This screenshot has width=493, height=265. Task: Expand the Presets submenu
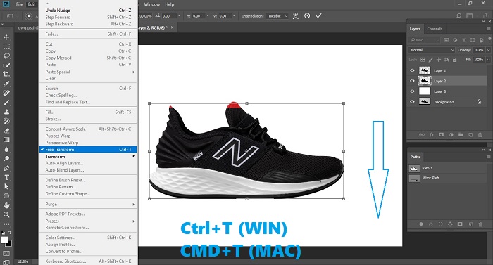(x=88, y=221)
